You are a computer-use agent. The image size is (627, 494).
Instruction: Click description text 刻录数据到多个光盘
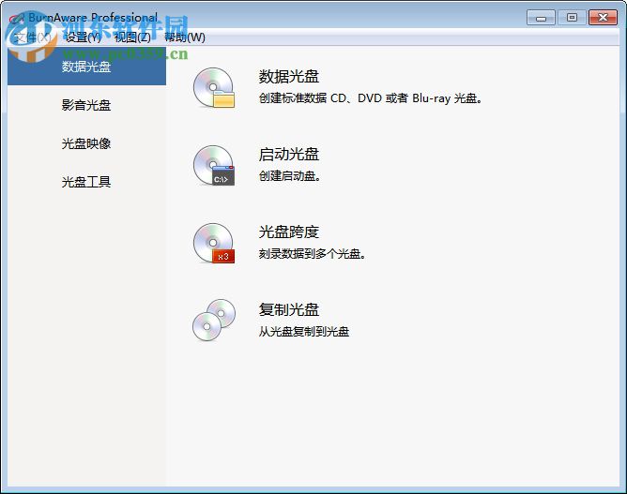(312, 254)
